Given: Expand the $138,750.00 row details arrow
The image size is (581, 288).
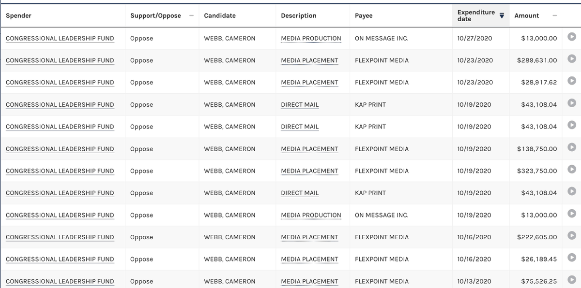Looking at the screenshot, I should 572,147.
